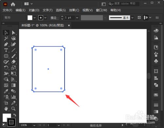Select the Artboard tool
This screenshot has height=128, width=164.
[x=6, y=103]
